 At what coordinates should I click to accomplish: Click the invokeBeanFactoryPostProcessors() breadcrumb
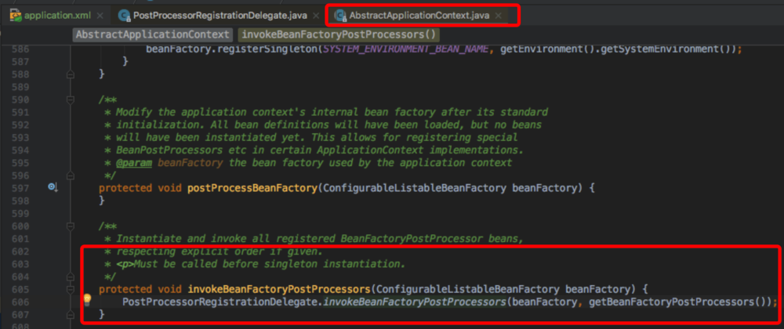339,34
